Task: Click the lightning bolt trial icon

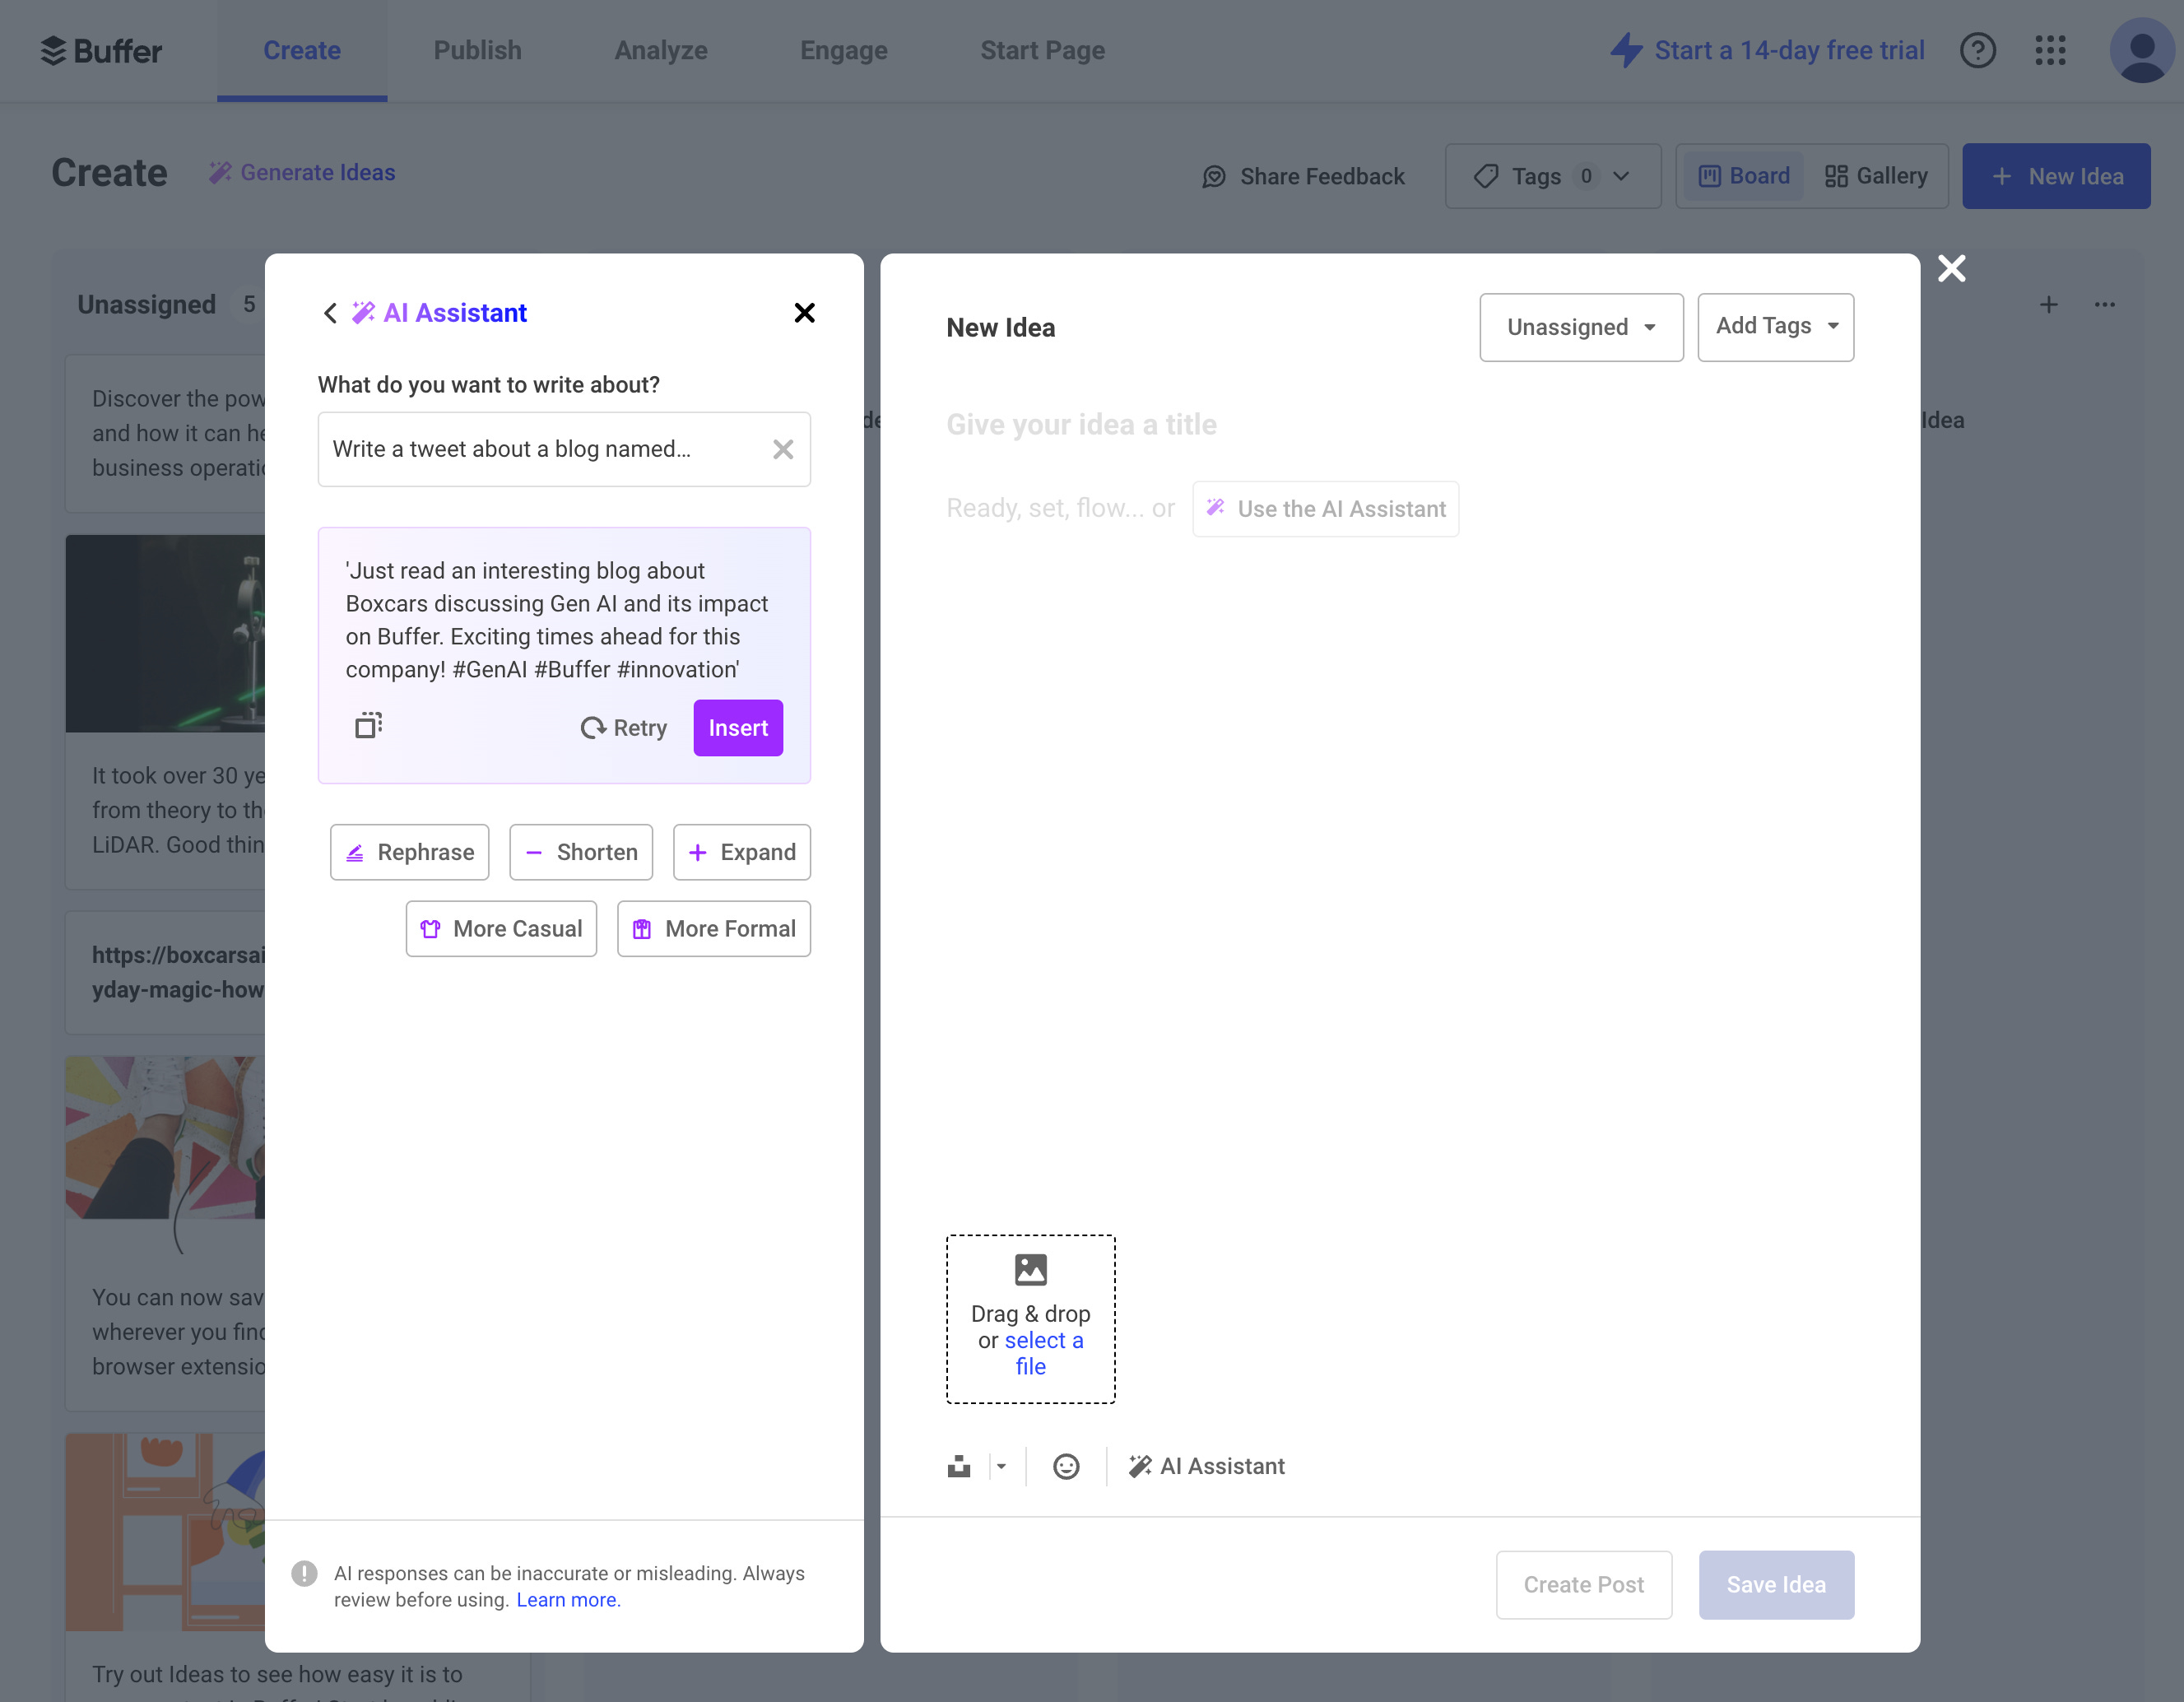Action: tap(1627, 50)
